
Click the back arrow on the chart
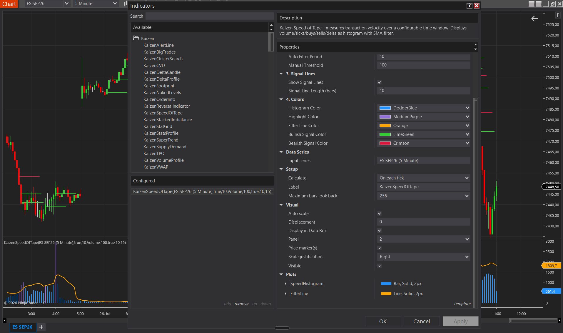pyautogui.click(x=534, y=19)
